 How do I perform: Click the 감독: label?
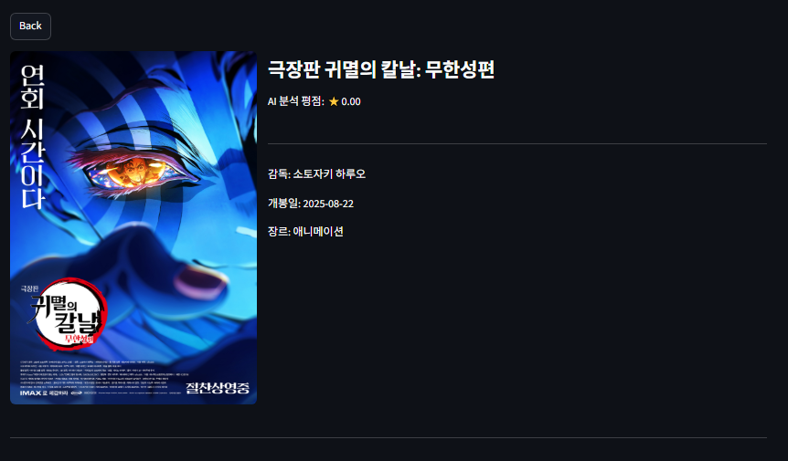point(279,174)
